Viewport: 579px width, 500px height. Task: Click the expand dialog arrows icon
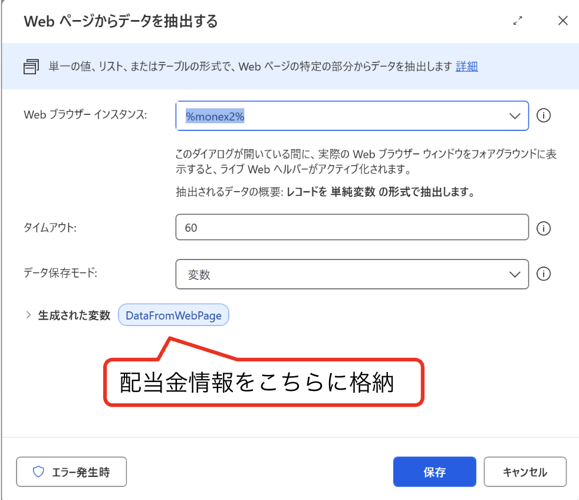click(x=518, y=21)
